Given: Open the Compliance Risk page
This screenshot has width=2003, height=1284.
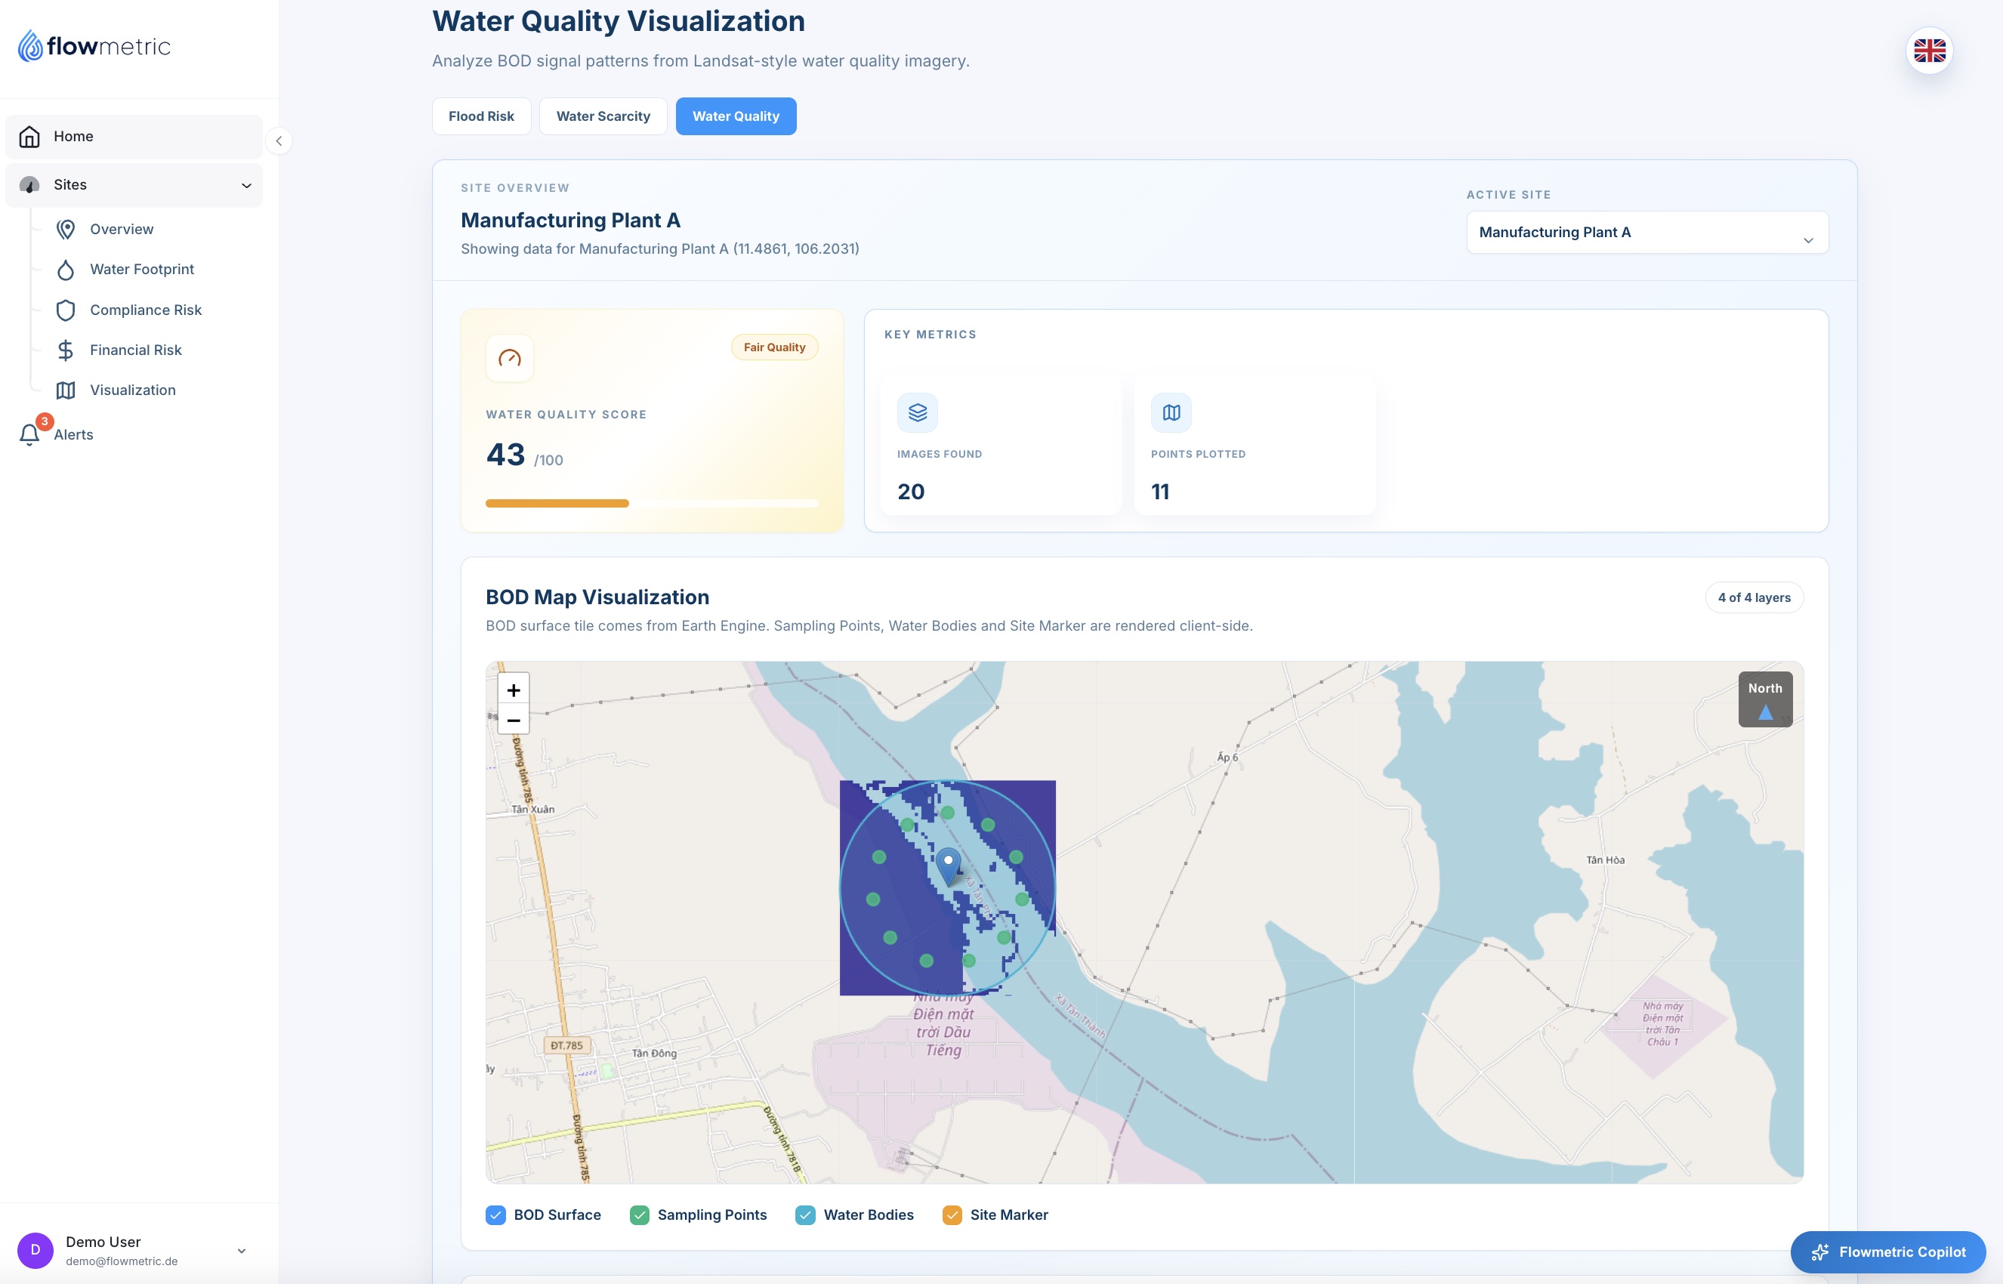Looking at the screenshot, I should point(147,310).
